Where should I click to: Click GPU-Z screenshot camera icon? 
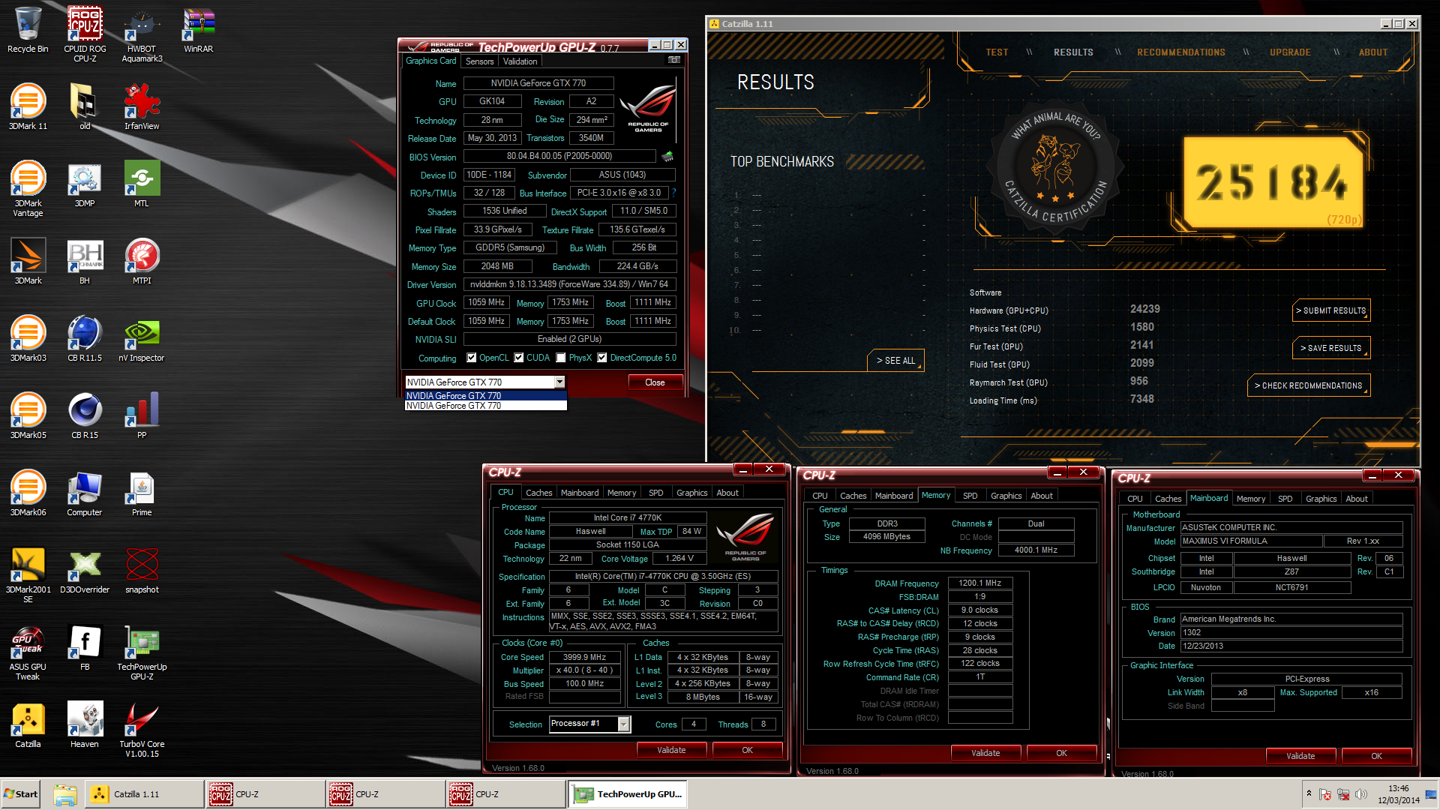[x=674, y=60]
